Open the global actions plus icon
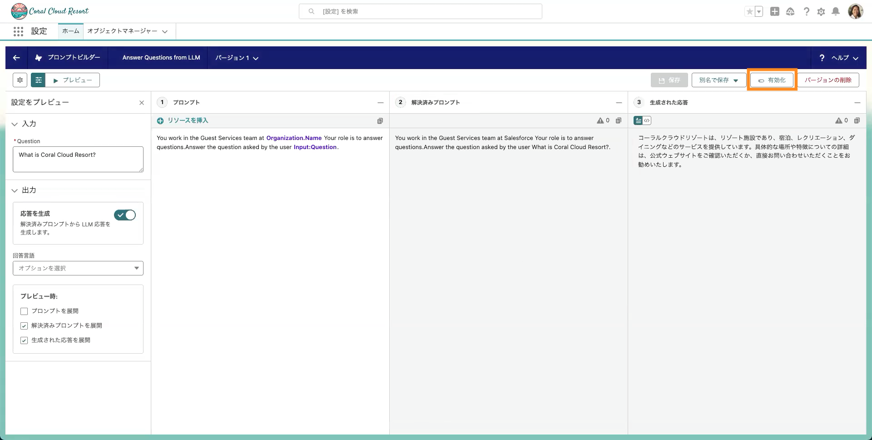 pyautogui.click(x=775, y=11)
